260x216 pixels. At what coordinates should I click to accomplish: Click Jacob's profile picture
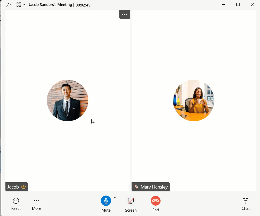click(68, 100)
